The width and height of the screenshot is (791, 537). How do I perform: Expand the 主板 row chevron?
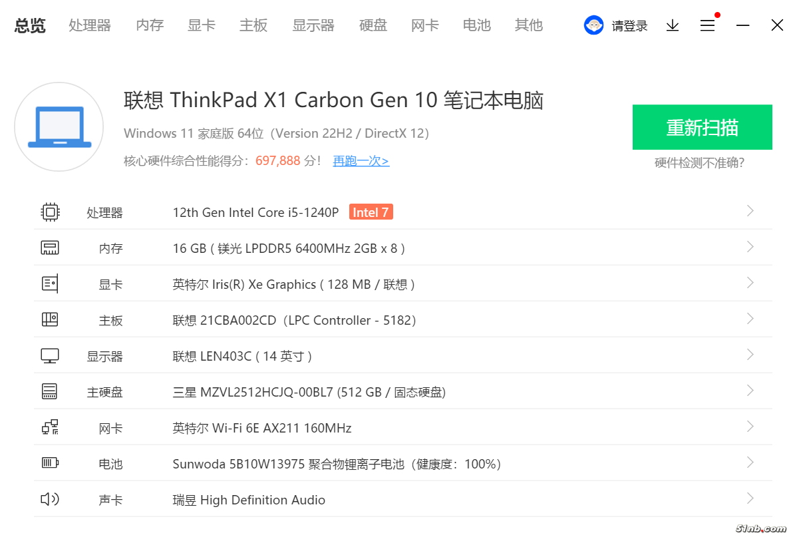pyautogui.click(x=750, y=319)
